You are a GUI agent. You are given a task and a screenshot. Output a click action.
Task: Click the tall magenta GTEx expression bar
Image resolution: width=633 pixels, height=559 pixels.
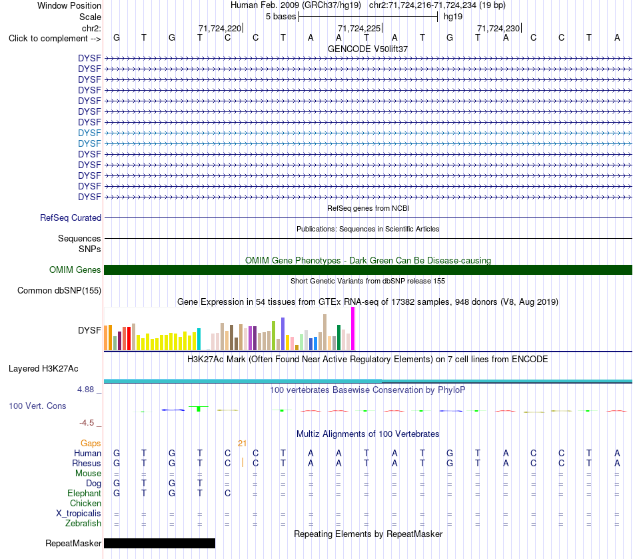point(353,329)
